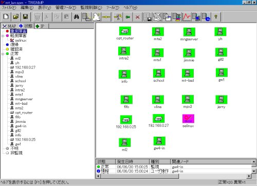Switch to the MAP tab
This screenshot has width=257, height=186.
tap(10, 26)
